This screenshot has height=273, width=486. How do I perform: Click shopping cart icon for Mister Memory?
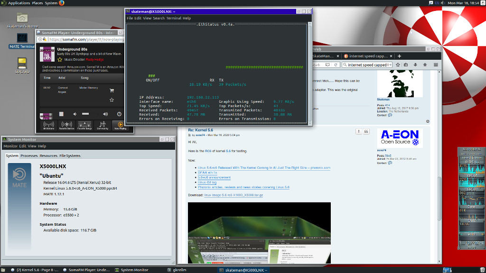pos(112,91)
